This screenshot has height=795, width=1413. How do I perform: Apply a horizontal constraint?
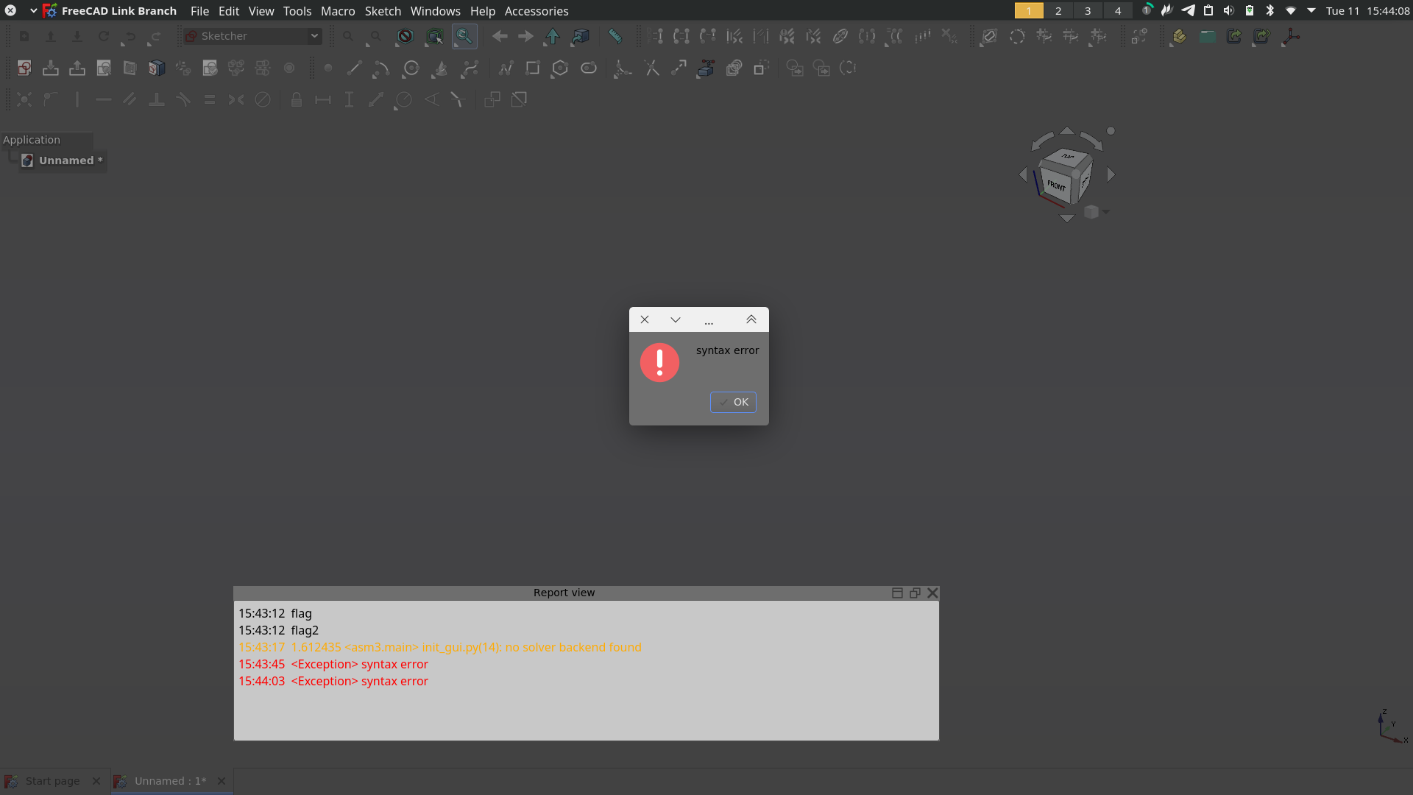coord(103,99)
